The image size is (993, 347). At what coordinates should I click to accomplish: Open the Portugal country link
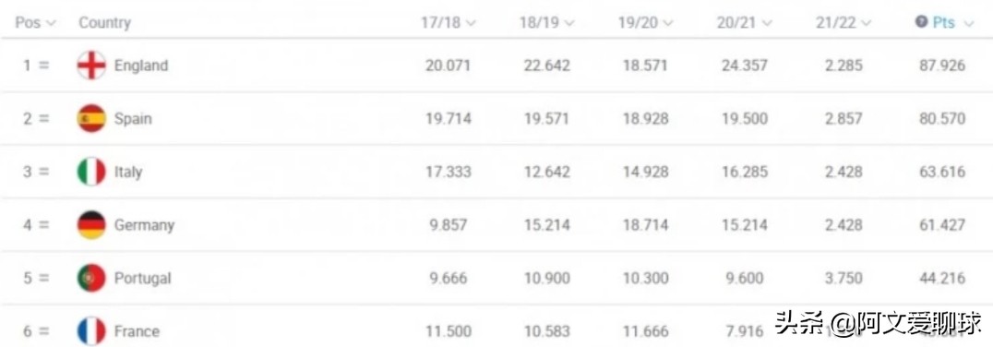[x=142, y=278]
